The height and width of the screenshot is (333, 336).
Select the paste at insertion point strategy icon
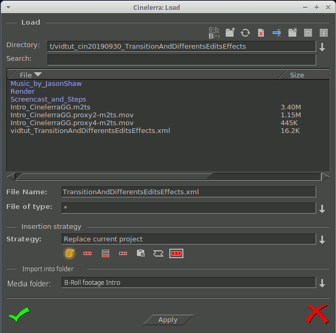(140, 253)
